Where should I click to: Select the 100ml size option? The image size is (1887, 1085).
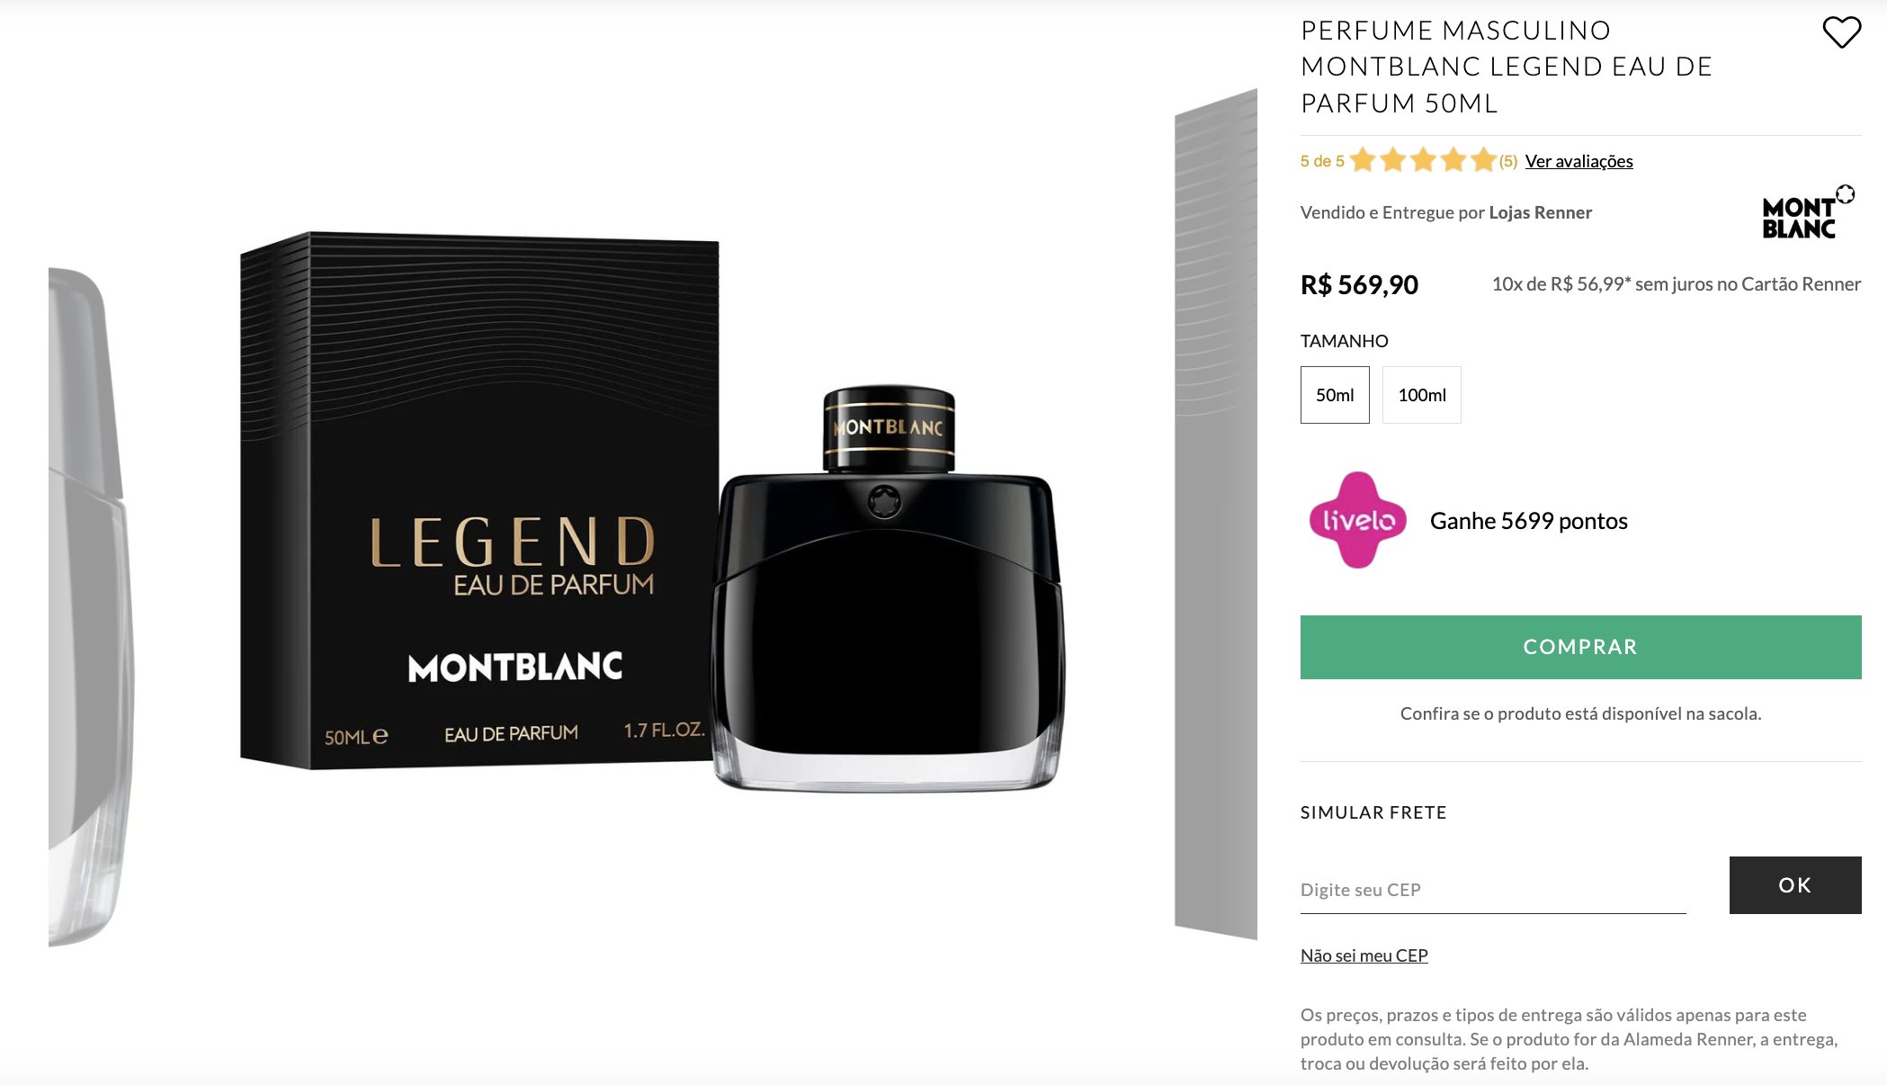(1421, 395)
